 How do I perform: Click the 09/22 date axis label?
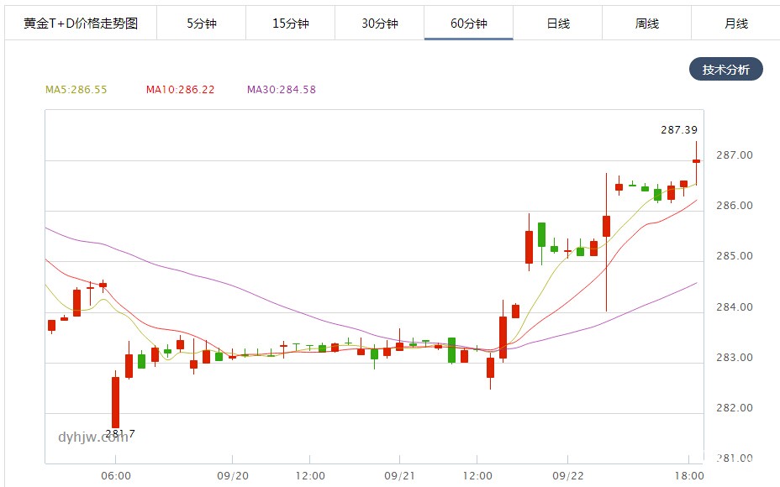[567, 476]
